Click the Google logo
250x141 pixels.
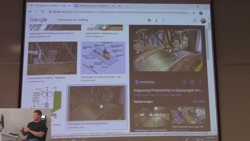point(38,20)
